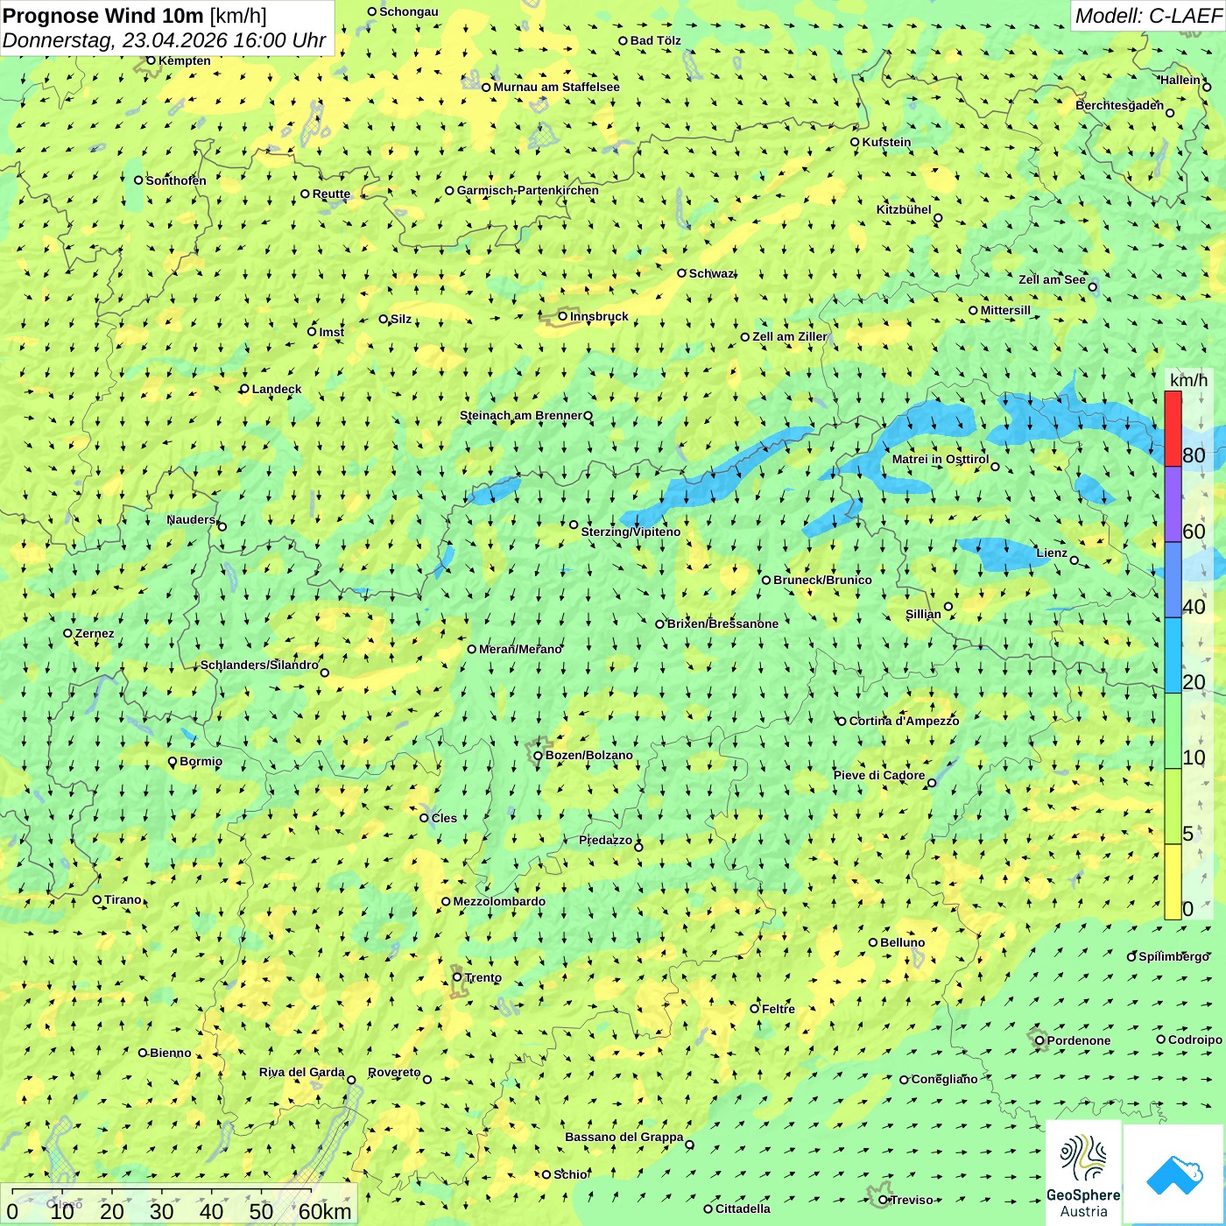Click the 'Murnau am Staffelsee' label

coord(556,87)
